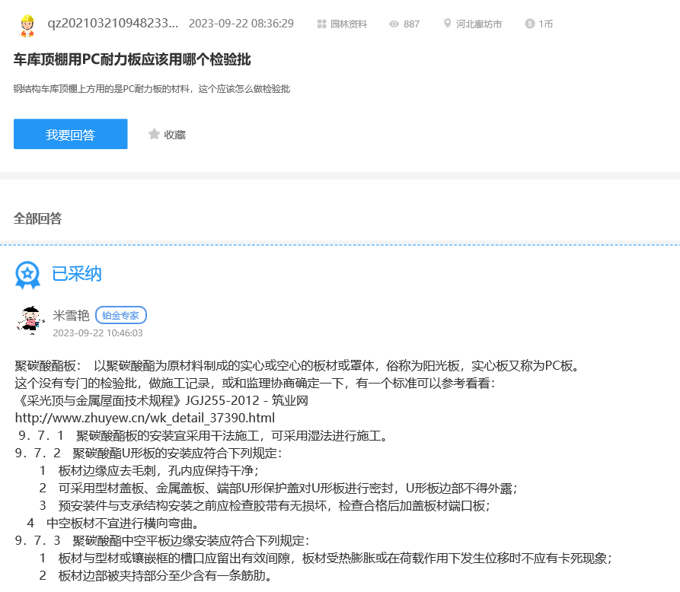Click the 铂金专家 expert badge
This screenshot has height=592, width=680.
click(121, 315)
